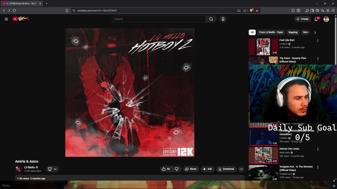The image size is (337, 189).
Task: Open the Brave Wallet icon
Action: pyautogui.click(x=317, y=10)
